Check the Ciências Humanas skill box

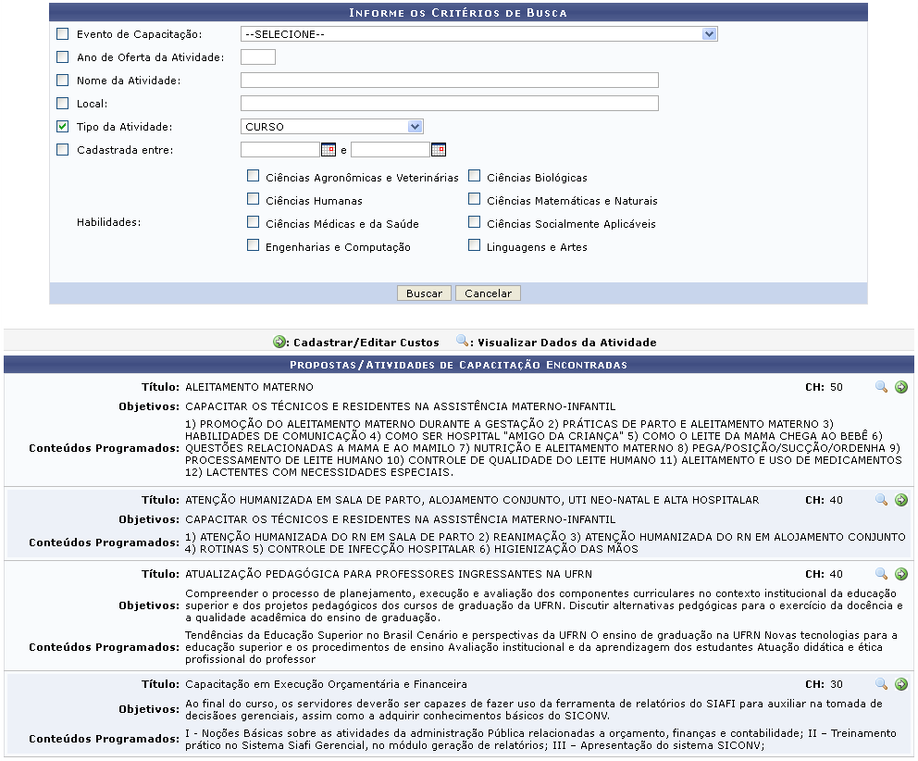pos(253,199)
